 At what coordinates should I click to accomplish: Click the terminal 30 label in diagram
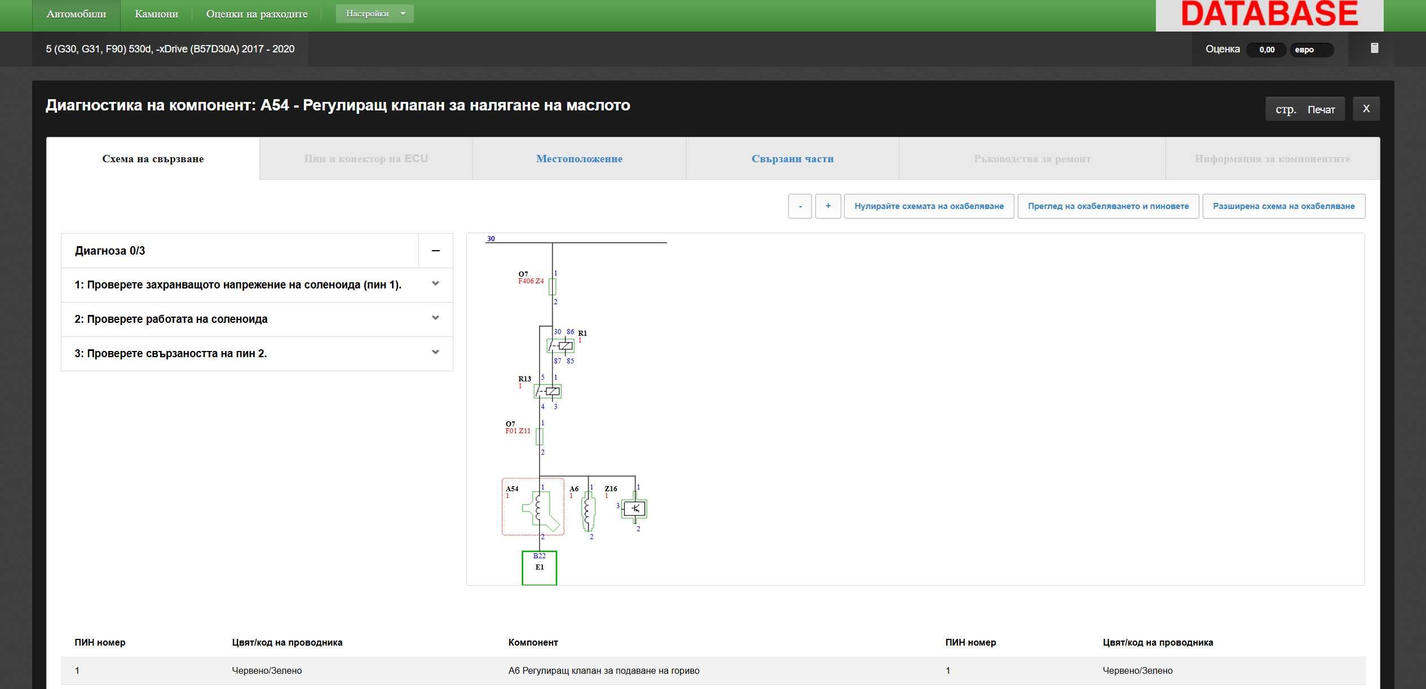coord(491,238)
